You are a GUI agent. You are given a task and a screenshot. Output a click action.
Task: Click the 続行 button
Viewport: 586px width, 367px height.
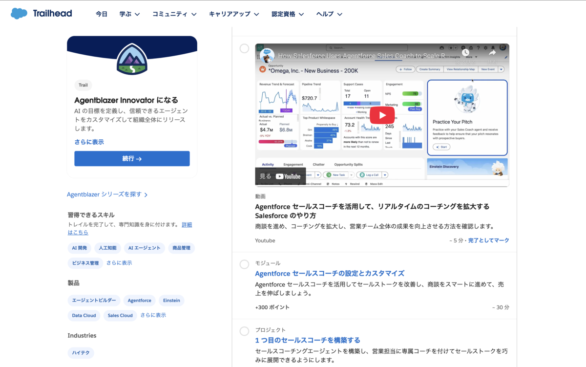(132, 159)
